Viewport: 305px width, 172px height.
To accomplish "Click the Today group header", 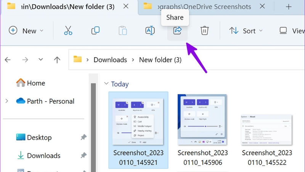I will (x=120, y=84).
